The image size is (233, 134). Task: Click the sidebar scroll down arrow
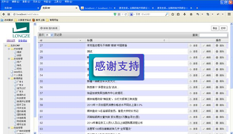click(x=35, y=133)
